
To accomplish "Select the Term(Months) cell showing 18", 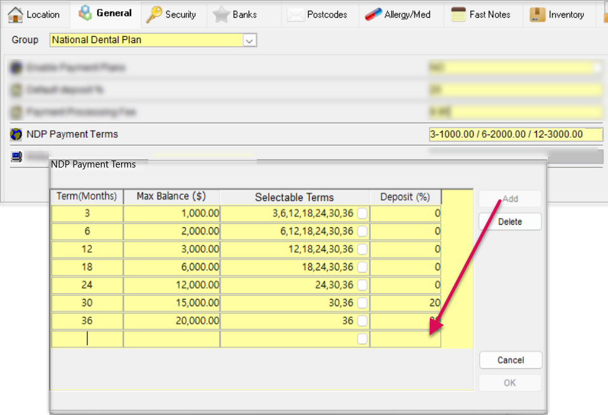I will (x=87, y=267).
